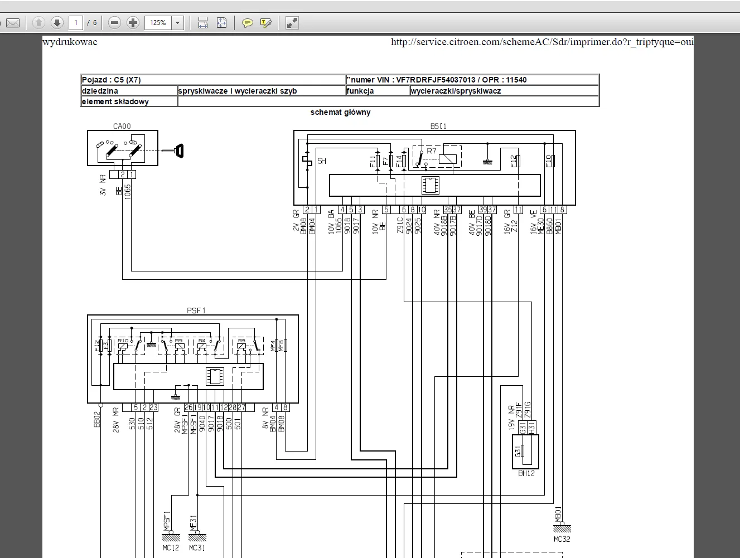
Task: Click the page number input field
Action: point(76,23)
